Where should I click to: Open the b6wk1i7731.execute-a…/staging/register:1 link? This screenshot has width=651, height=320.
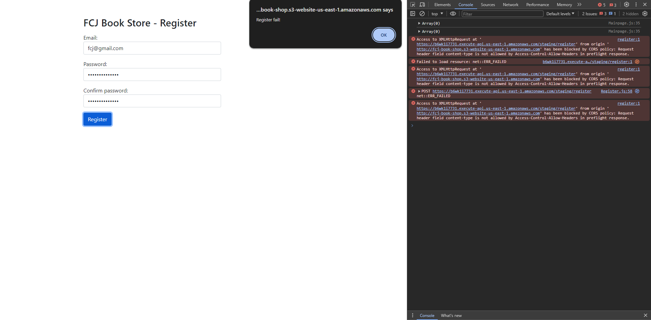pyautogui.click(x=587, y=62)
